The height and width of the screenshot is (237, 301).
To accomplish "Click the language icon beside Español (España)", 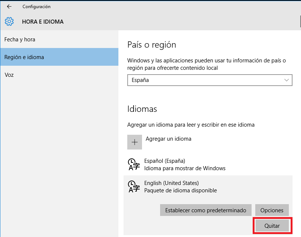I will (x=134, y=165).
